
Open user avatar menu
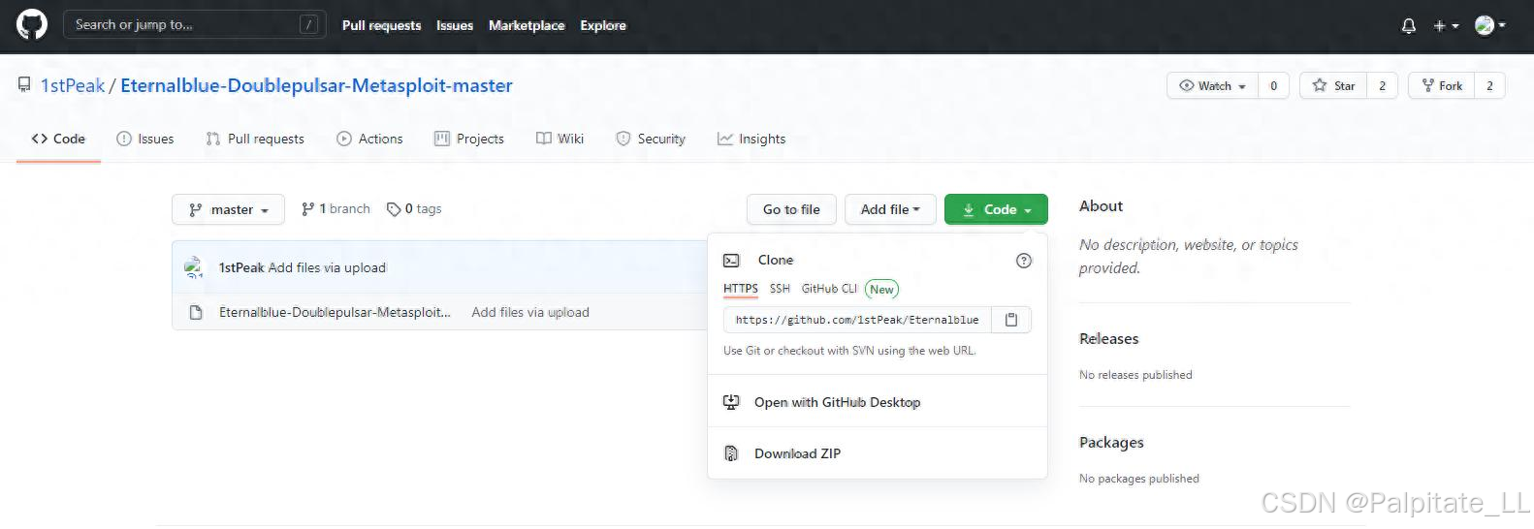tap(1490, 26)
